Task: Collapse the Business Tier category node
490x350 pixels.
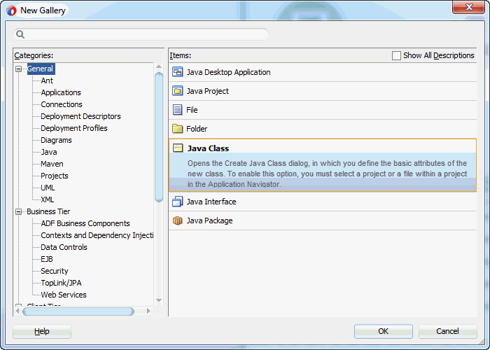Action: coord(19,212)
